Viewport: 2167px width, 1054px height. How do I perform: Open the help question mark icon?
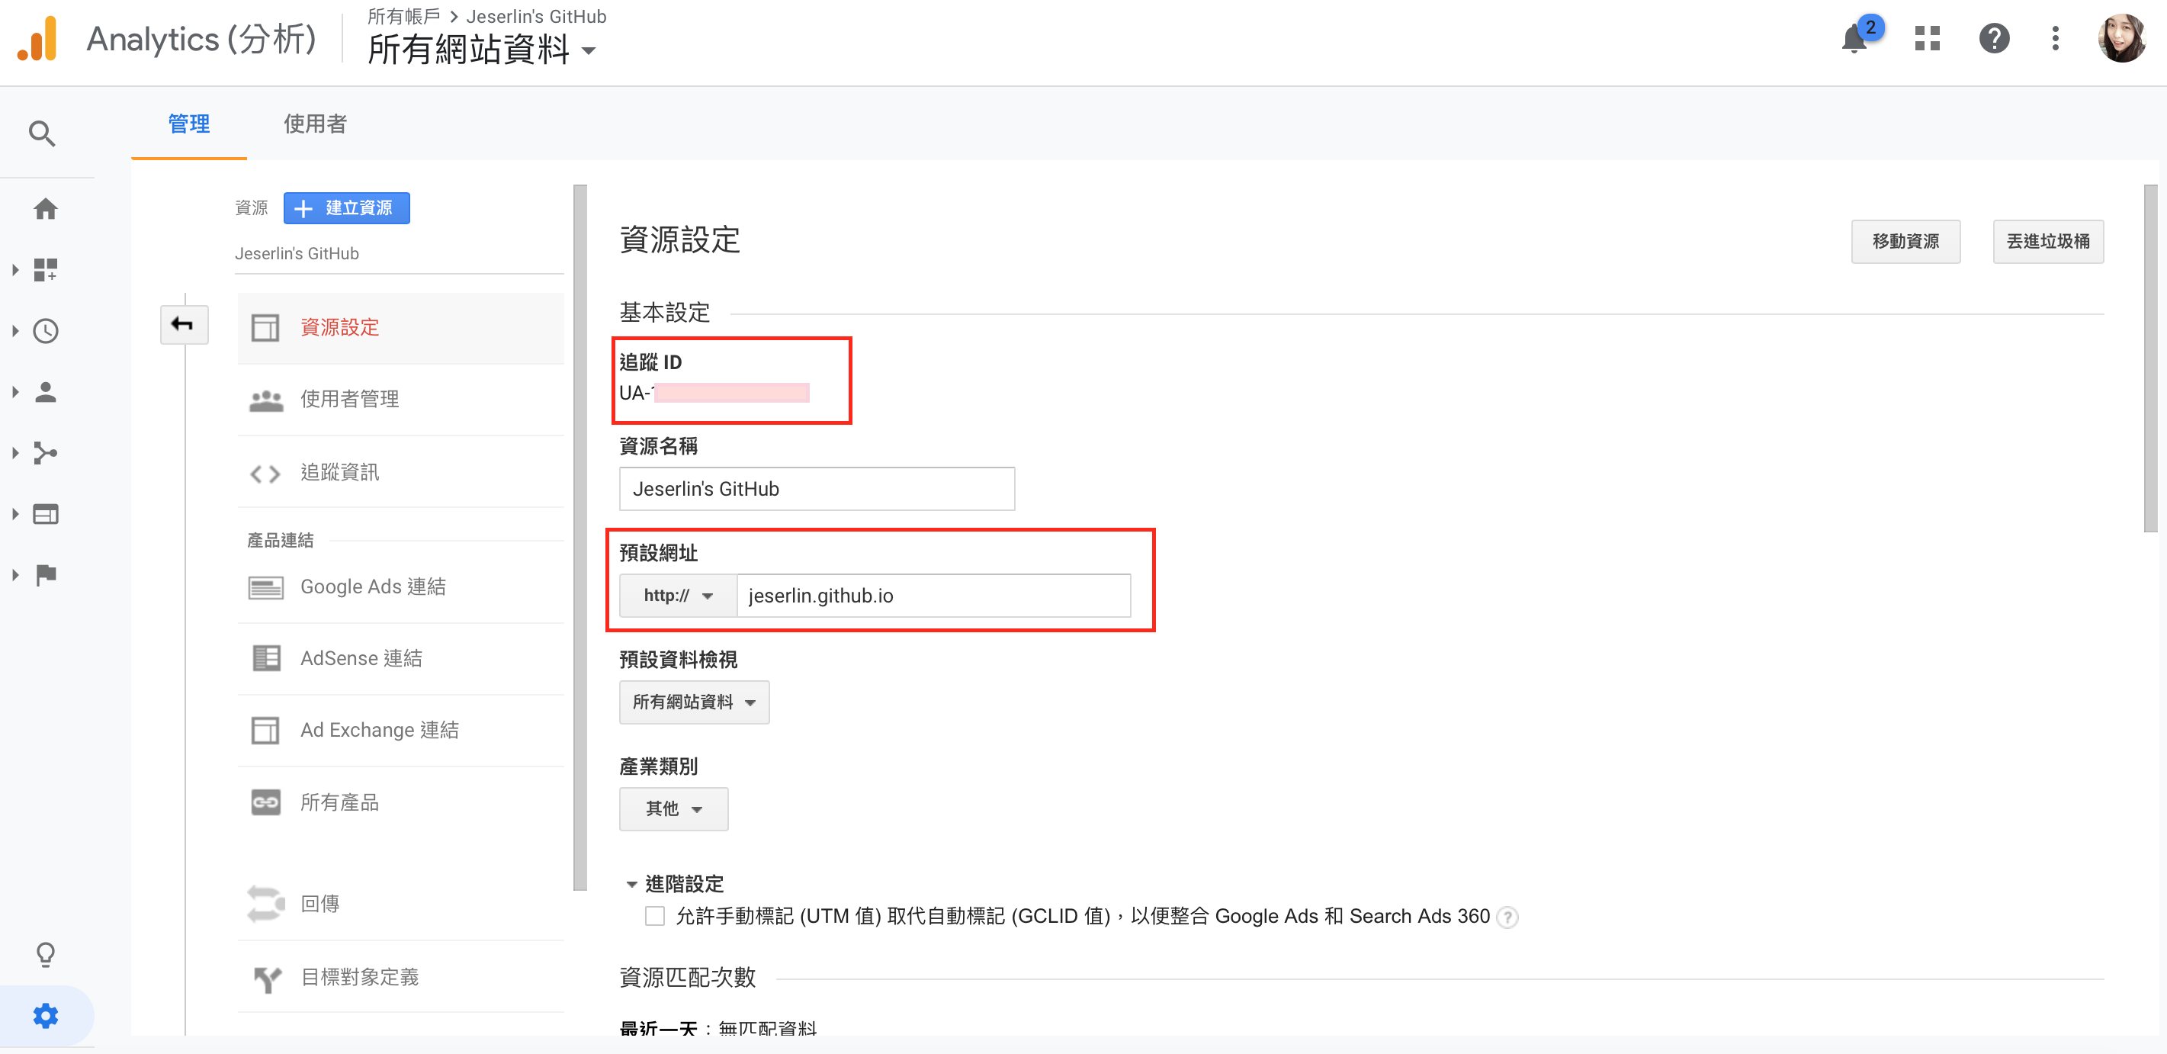pyautogui.click(x=1995, y=39)
